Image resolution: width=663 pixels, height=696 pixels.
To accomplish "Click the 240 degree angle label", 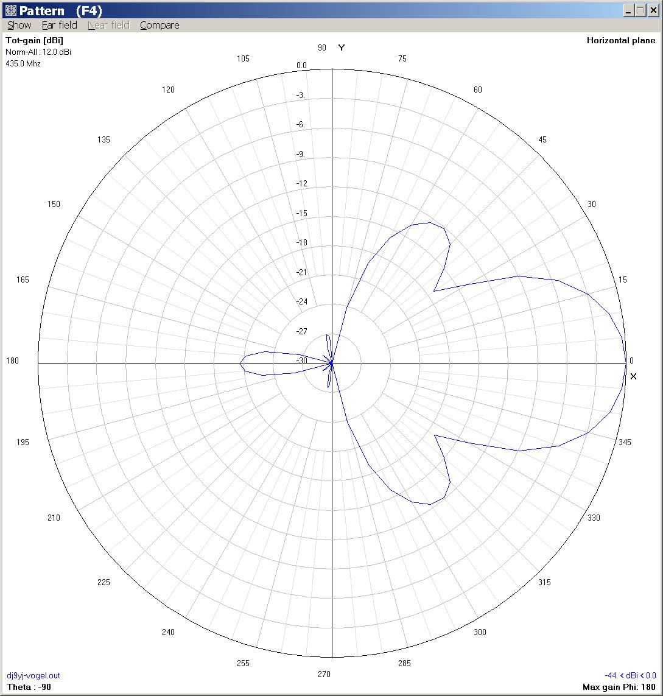I will pos(168,632).
